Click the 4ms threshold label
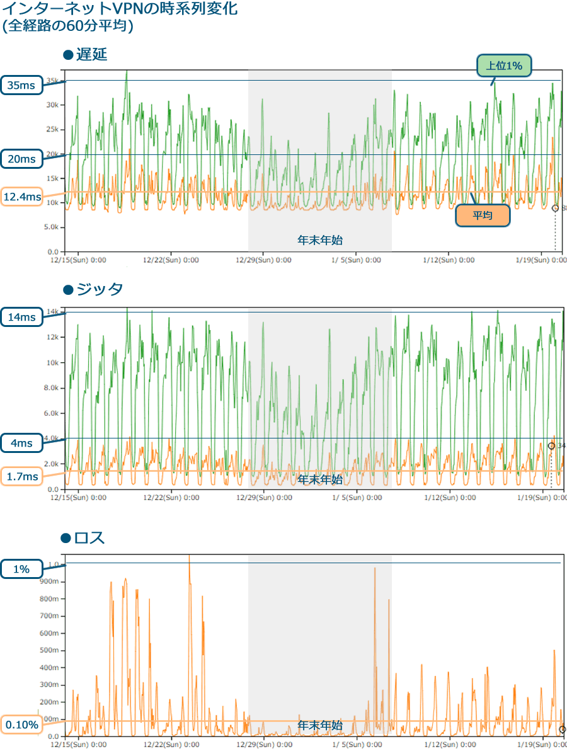This screenshot has width=567, height=756. click(21, 444)
